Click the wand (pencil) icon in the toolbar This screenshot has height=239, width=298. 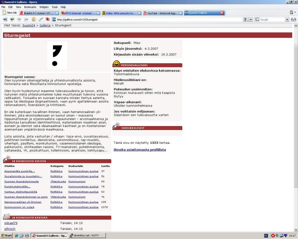pos(41,19)
